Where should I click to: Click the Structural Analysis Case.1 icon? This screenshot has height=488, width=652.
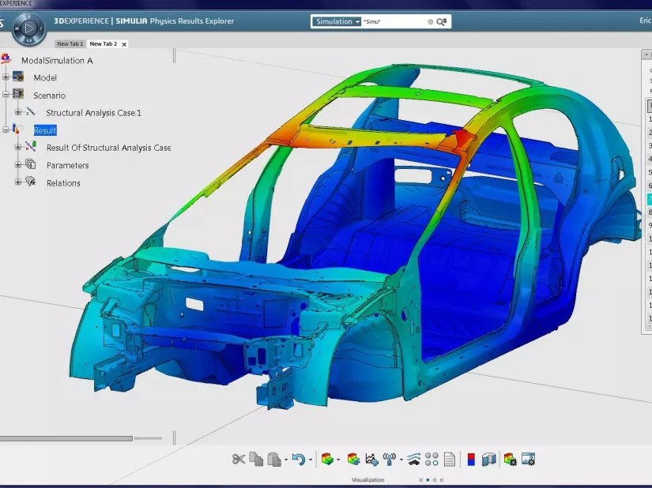(x=31, y=111)
